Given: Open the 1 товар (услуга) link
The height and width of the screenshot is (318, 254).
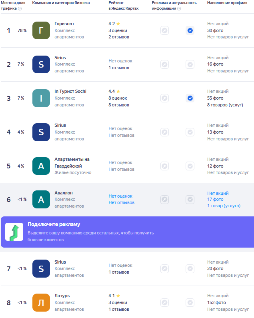Looking at the screenshot, I should (224, 206).
